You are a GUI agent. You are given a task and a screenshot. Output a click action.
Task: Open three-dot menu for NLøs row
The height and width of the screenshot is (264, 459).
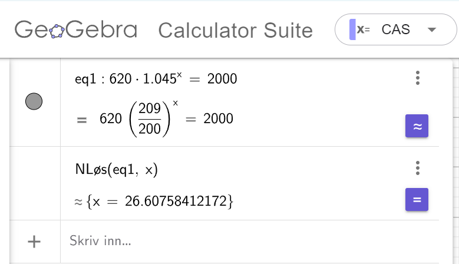tap(418, 168)
